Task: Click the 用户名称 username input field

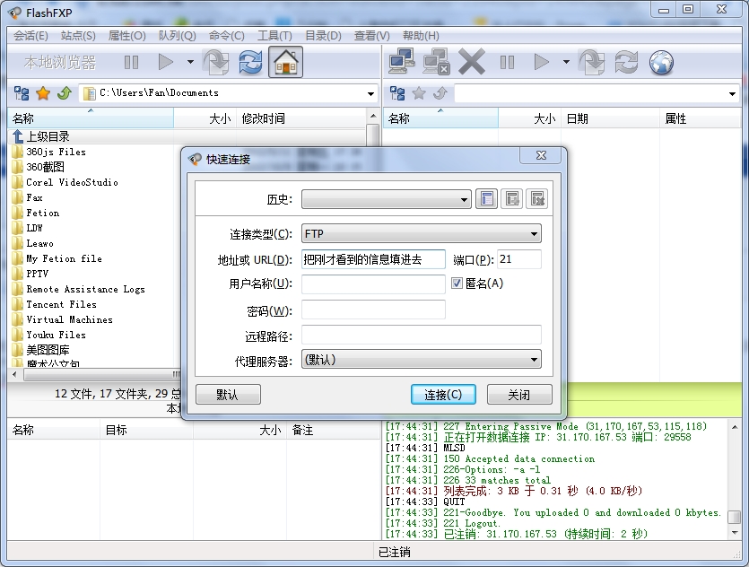Action: pos(373,284)
